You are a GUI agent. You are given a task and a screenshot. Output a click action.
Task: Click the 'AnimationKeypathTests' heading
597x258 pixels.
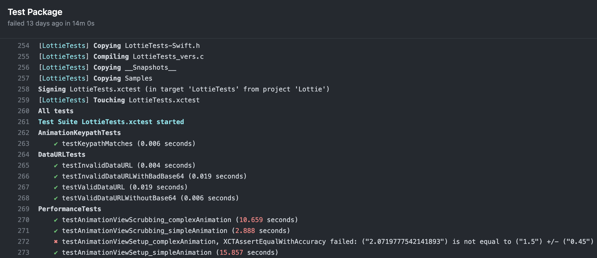(x=79, y=133)
